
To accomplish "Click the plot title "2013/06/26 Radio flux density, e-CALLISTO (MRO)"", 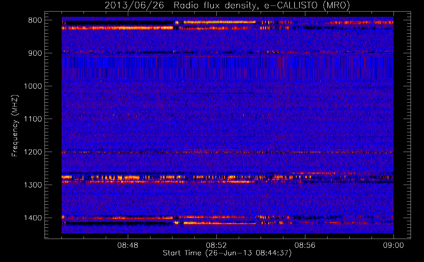I will coord(227,5).
